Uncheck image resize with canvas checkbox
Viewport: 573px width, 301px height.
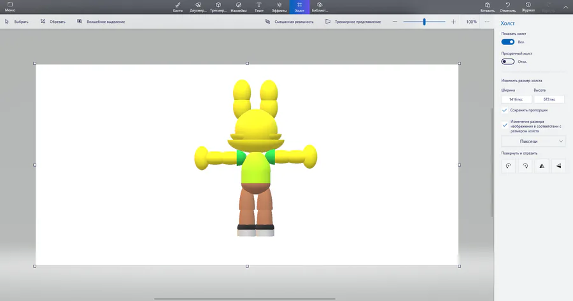click(505, 125)
